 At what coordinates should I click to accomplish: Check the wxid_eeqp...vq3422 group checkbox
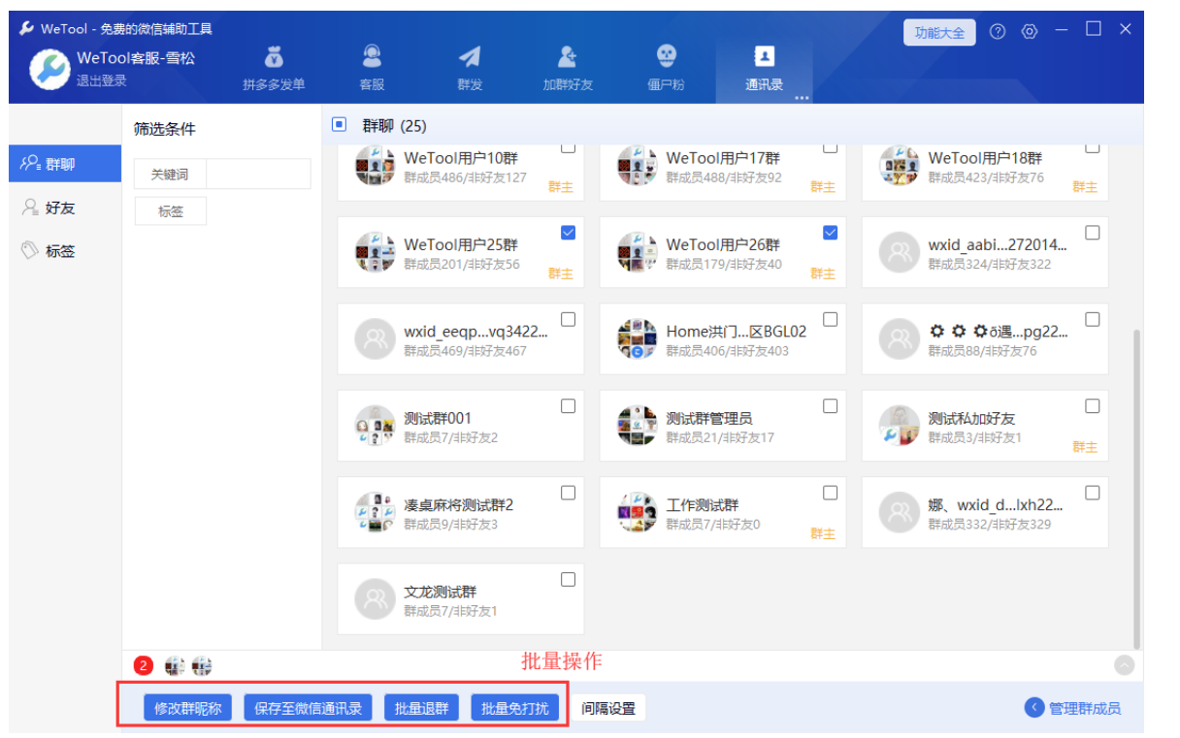(x=568, y=319)
